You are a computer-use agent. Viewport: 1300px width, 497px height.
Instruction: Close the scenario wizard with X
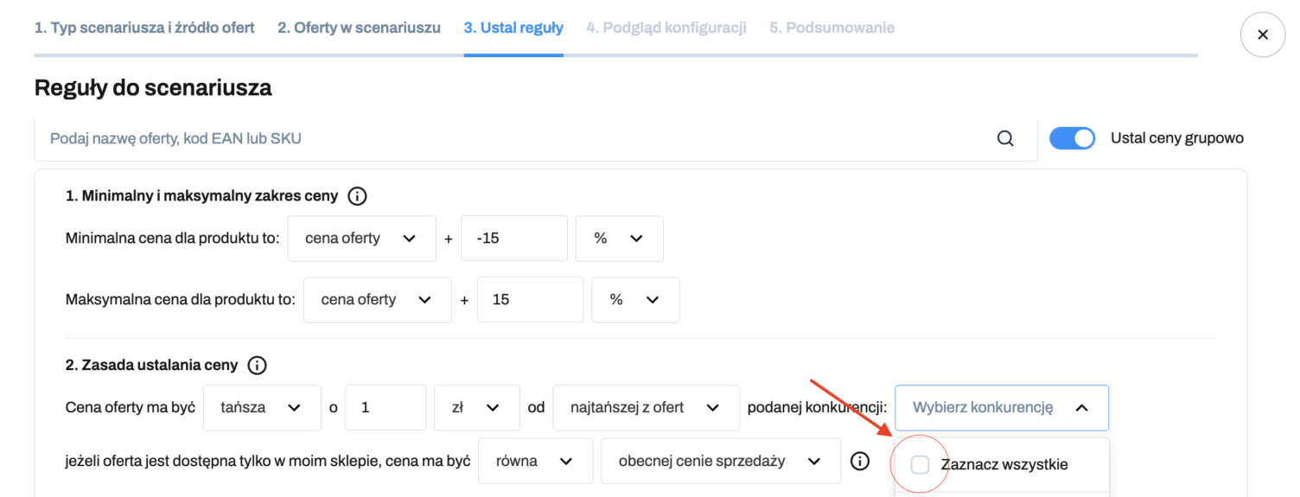(x=1263, y=35)
